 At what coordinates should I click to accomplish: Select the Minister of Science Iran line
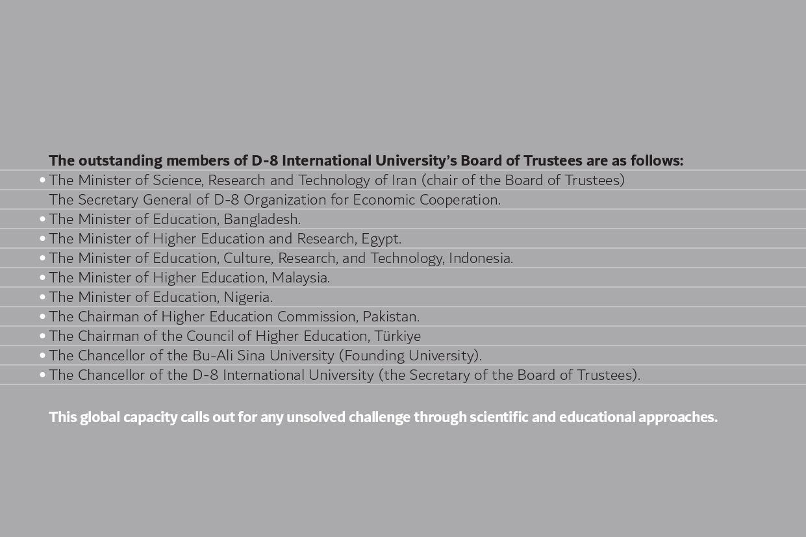336,180
